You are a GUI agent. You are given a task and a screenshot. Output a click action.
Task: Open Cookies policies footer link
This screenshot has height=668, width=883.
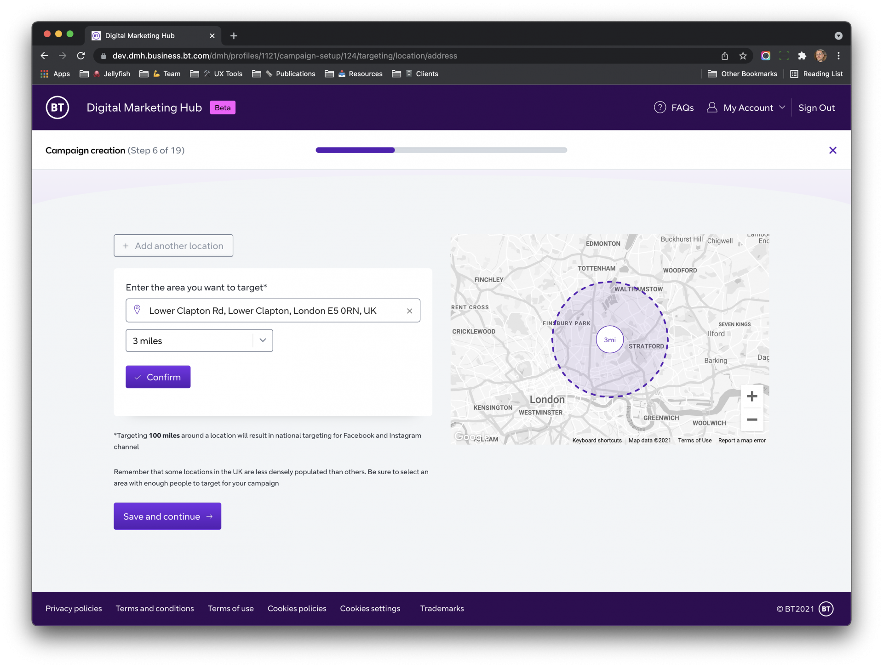[297, 608]
